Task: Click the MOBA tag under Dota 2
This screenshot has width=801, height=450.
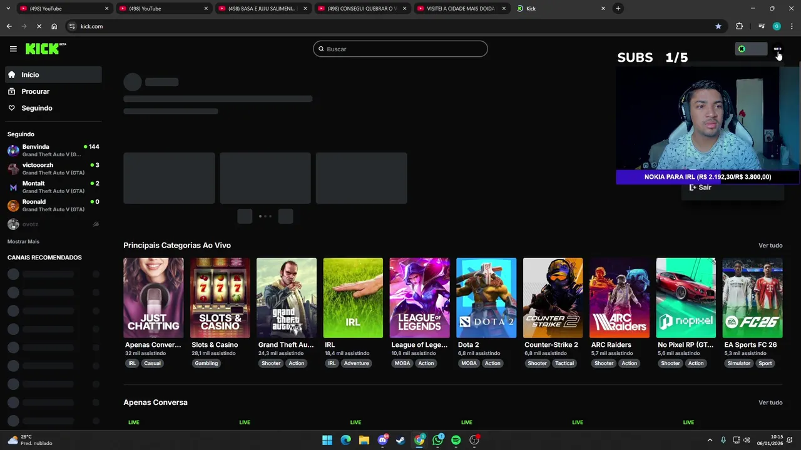Action: coord(469,363)
